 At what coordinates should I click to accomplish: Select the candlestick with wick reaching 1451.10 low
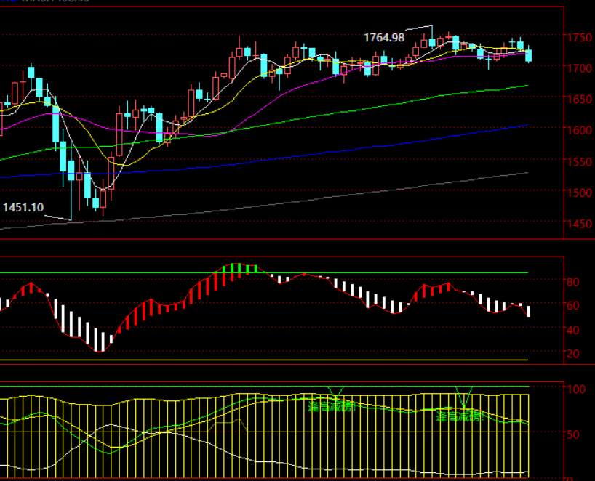pos(71,182)
